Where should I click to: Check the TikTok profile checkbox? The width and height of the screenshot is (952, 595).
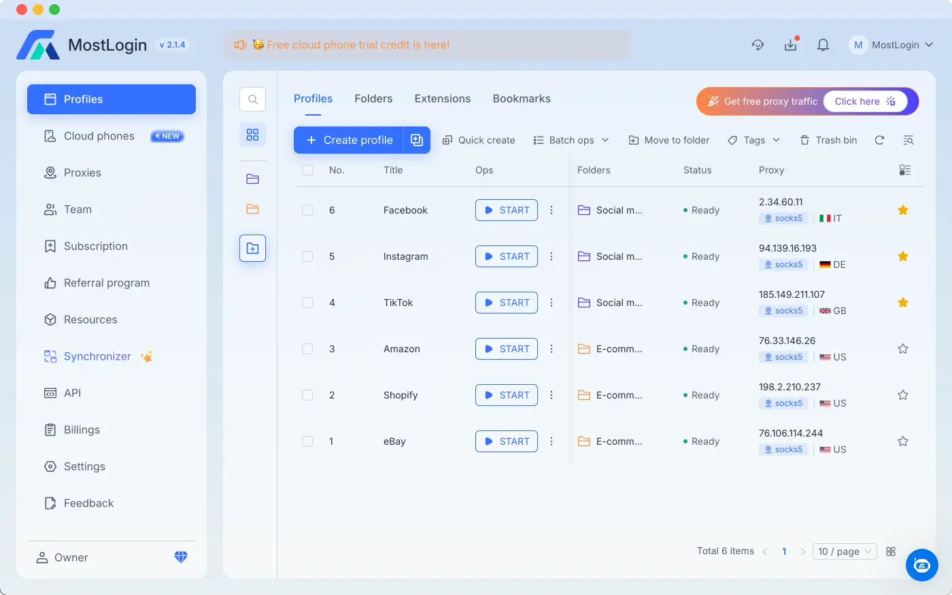(x=307, y=303)
